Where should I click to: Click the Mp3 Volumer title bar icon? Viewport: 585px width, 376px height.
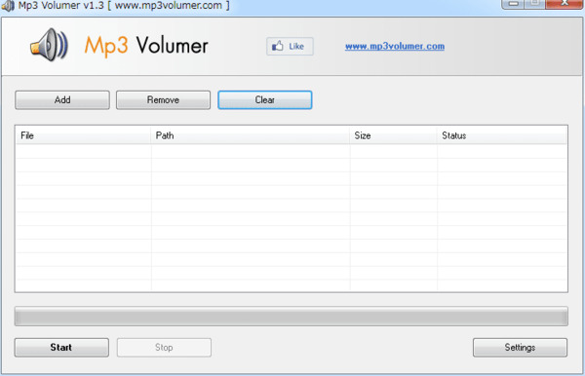[x=8, y=5]
